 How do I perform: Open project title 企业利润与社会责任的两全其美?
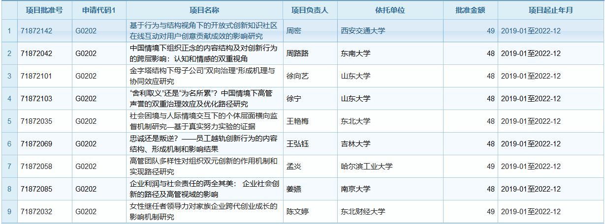[203, 189]
